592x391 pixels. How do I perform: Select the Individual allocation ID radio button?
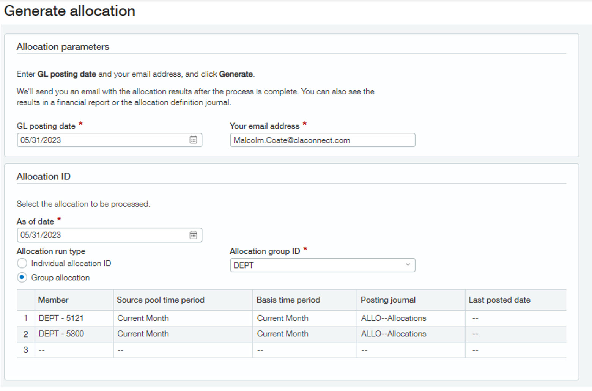click(x=22, y=263)
